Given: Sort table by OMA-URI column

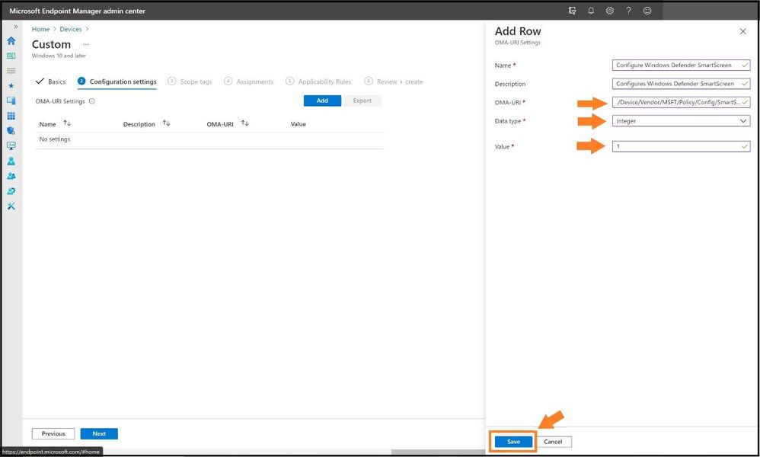Looking at the screenshot, I should 244,123.
